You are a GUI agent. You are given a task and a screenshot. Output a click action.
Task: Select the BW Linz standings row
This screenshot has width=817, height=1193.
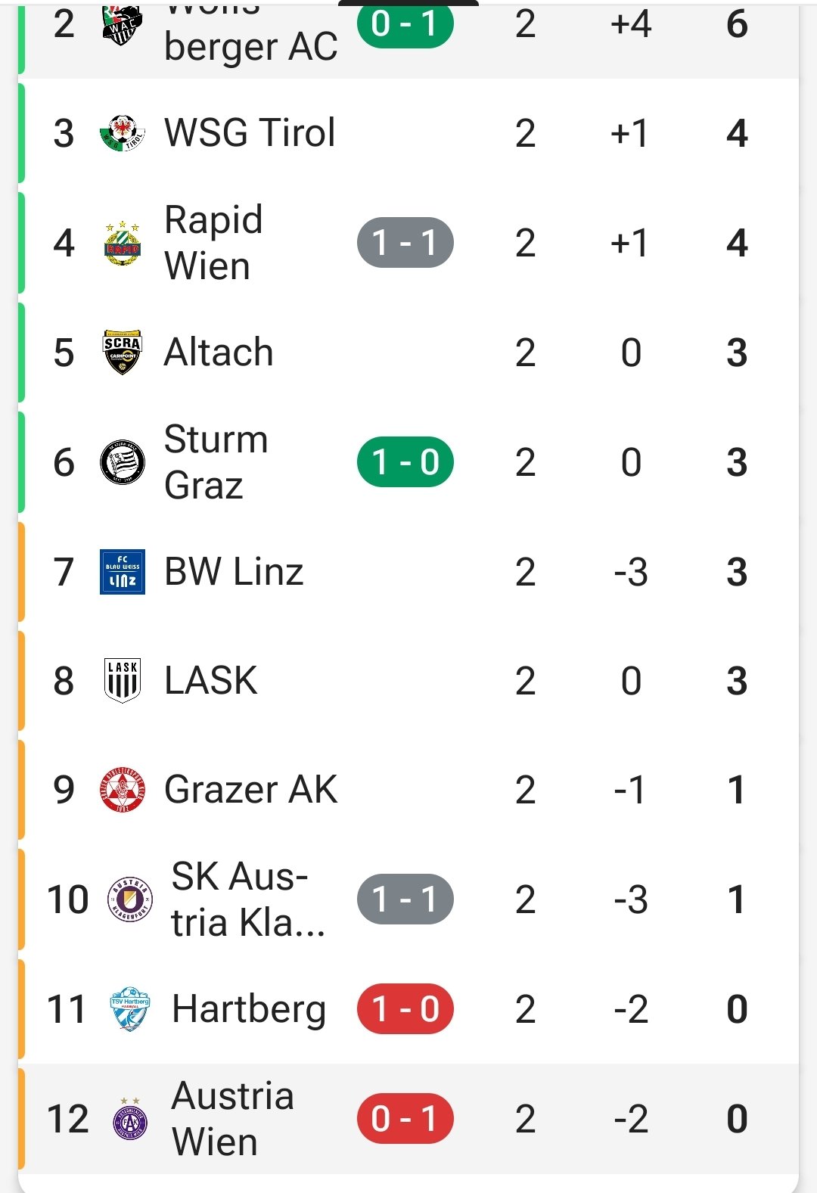point(408,572)
